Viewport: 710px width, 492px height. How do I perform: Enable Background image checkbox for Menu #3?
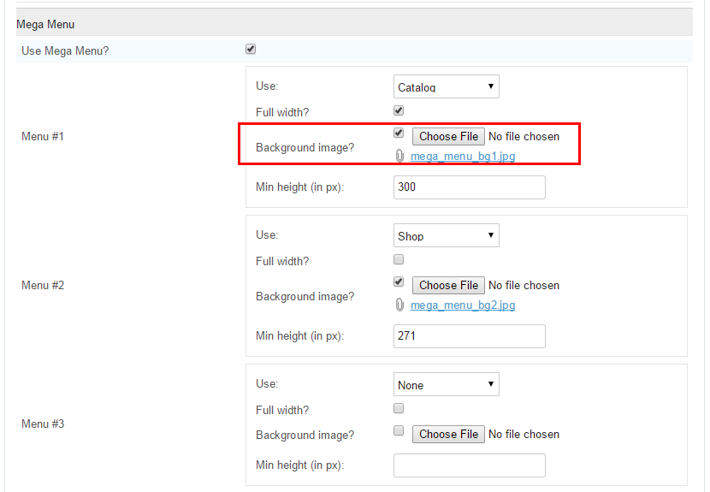[399, 430]
